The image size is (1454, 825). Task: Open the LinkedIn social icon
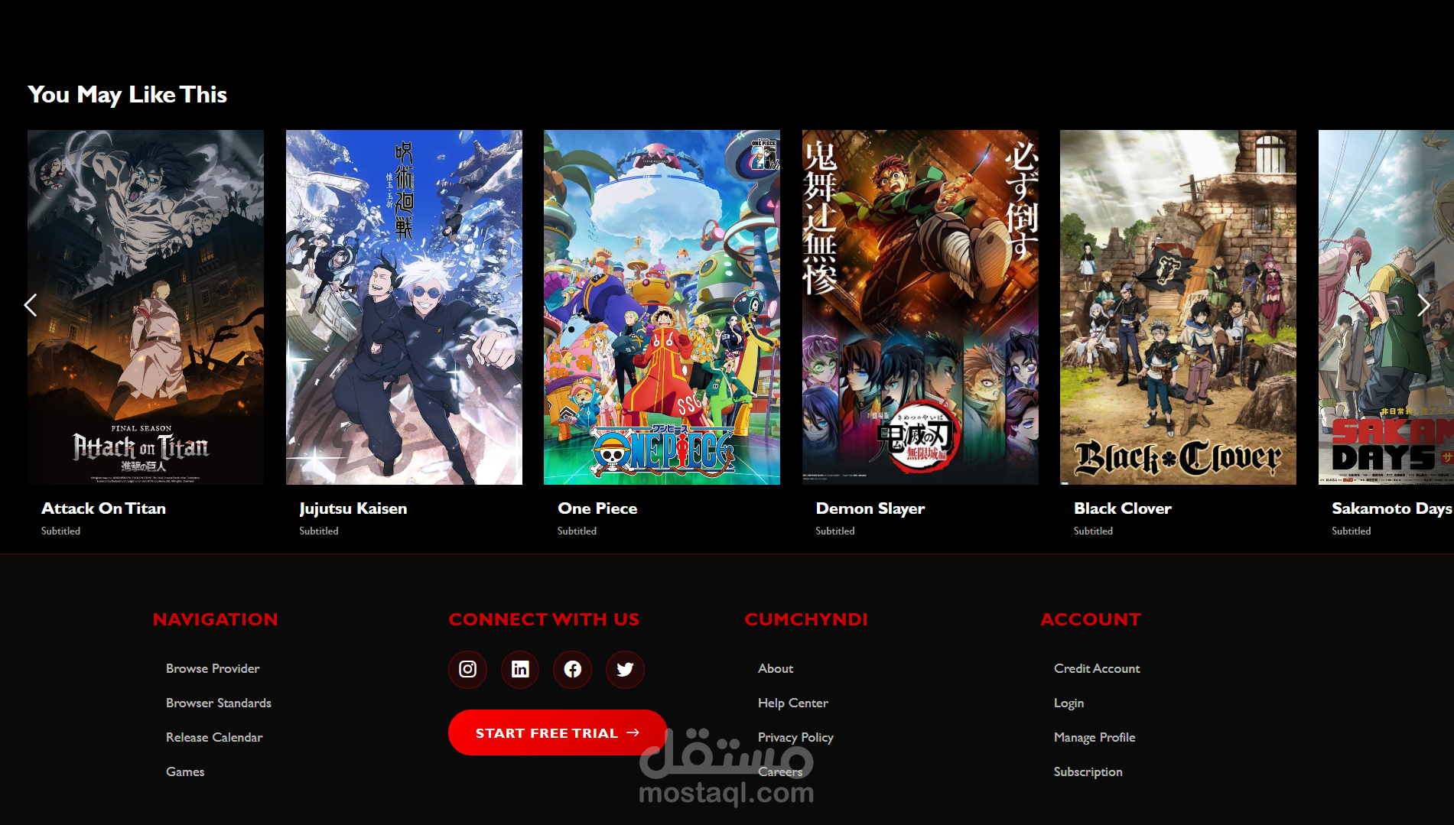520,669
